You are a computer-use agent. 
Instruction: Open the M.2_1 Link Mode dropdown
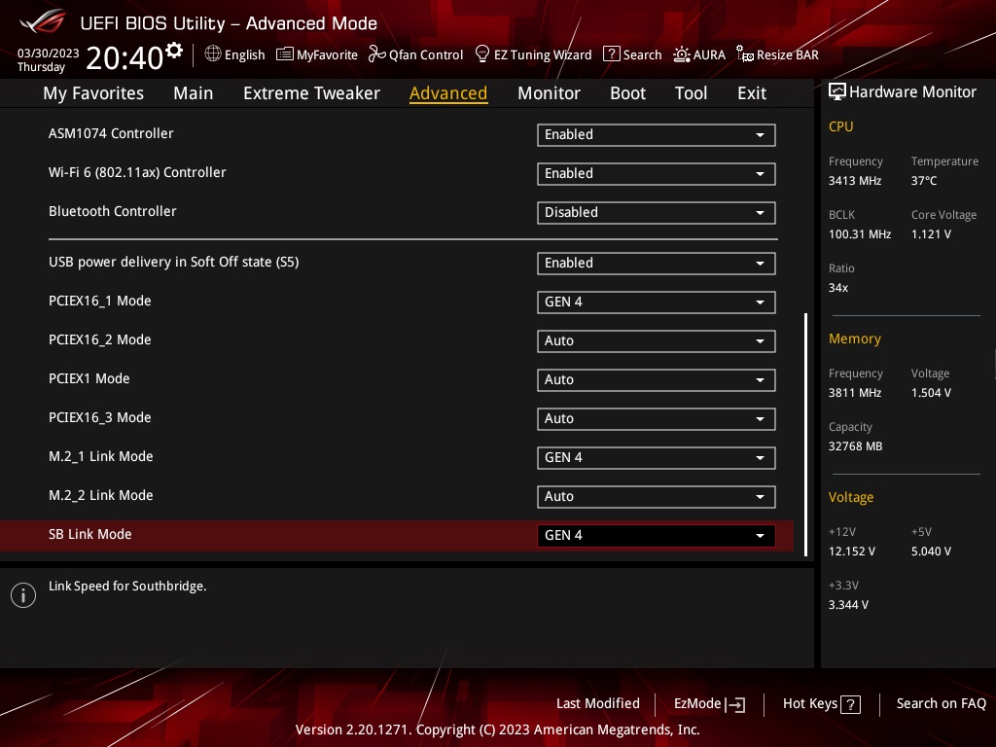point(657,457)
